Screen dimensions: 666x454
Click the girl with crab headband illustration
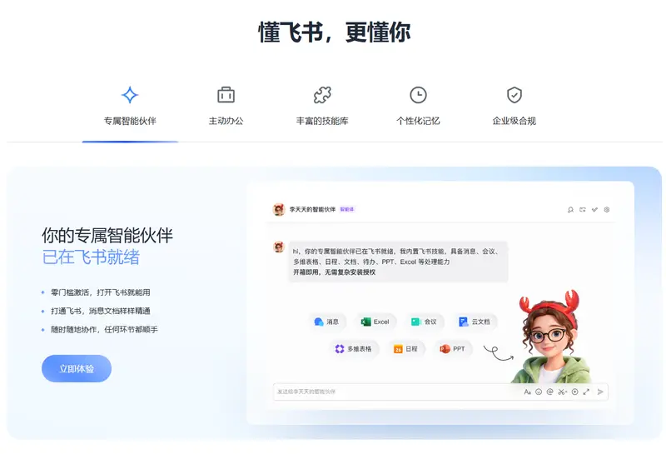551,337
